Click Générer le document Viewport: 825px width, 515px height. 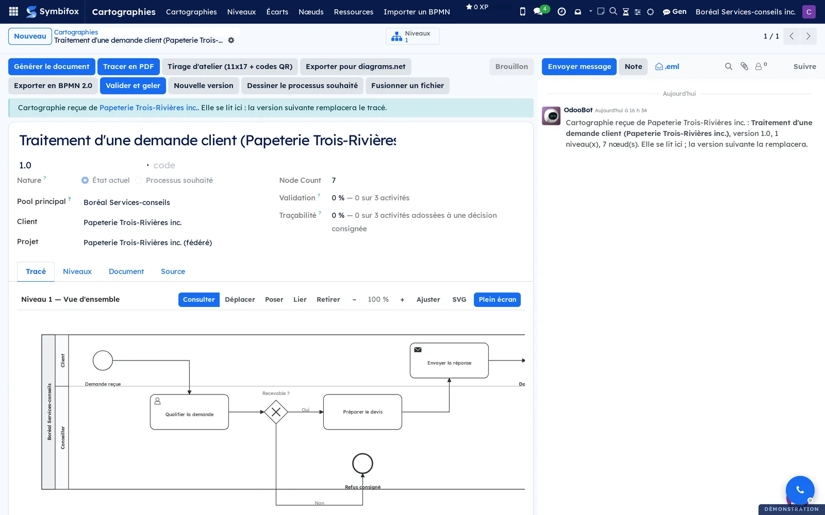52,66
